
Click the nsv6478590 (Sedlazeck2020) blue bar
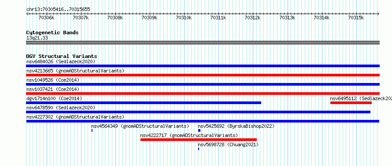(198, 112)
